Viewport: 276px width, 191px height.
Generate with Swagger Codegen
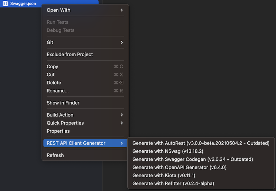coord(201,159)
